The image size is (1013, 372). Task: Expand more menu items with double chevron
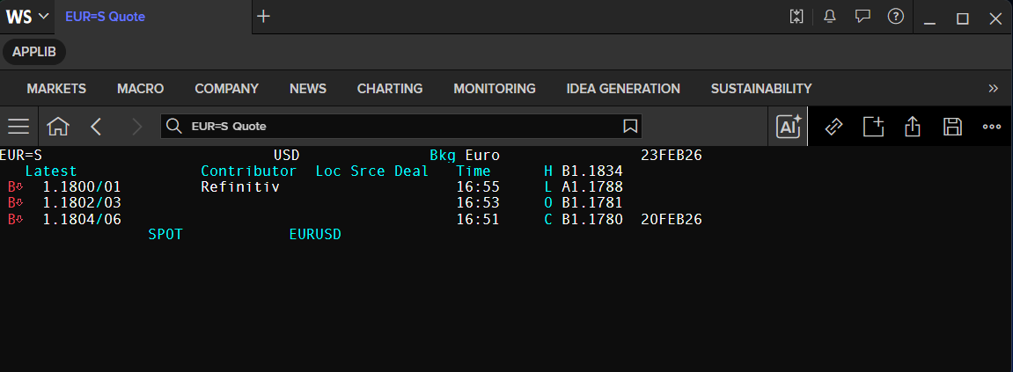pyautogui.click(x=994, y=89)
